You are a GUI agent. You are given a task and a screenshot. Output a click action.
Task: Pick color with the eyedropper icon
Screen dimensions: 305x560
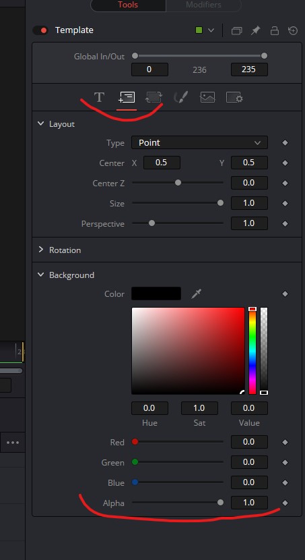point(197,294)
